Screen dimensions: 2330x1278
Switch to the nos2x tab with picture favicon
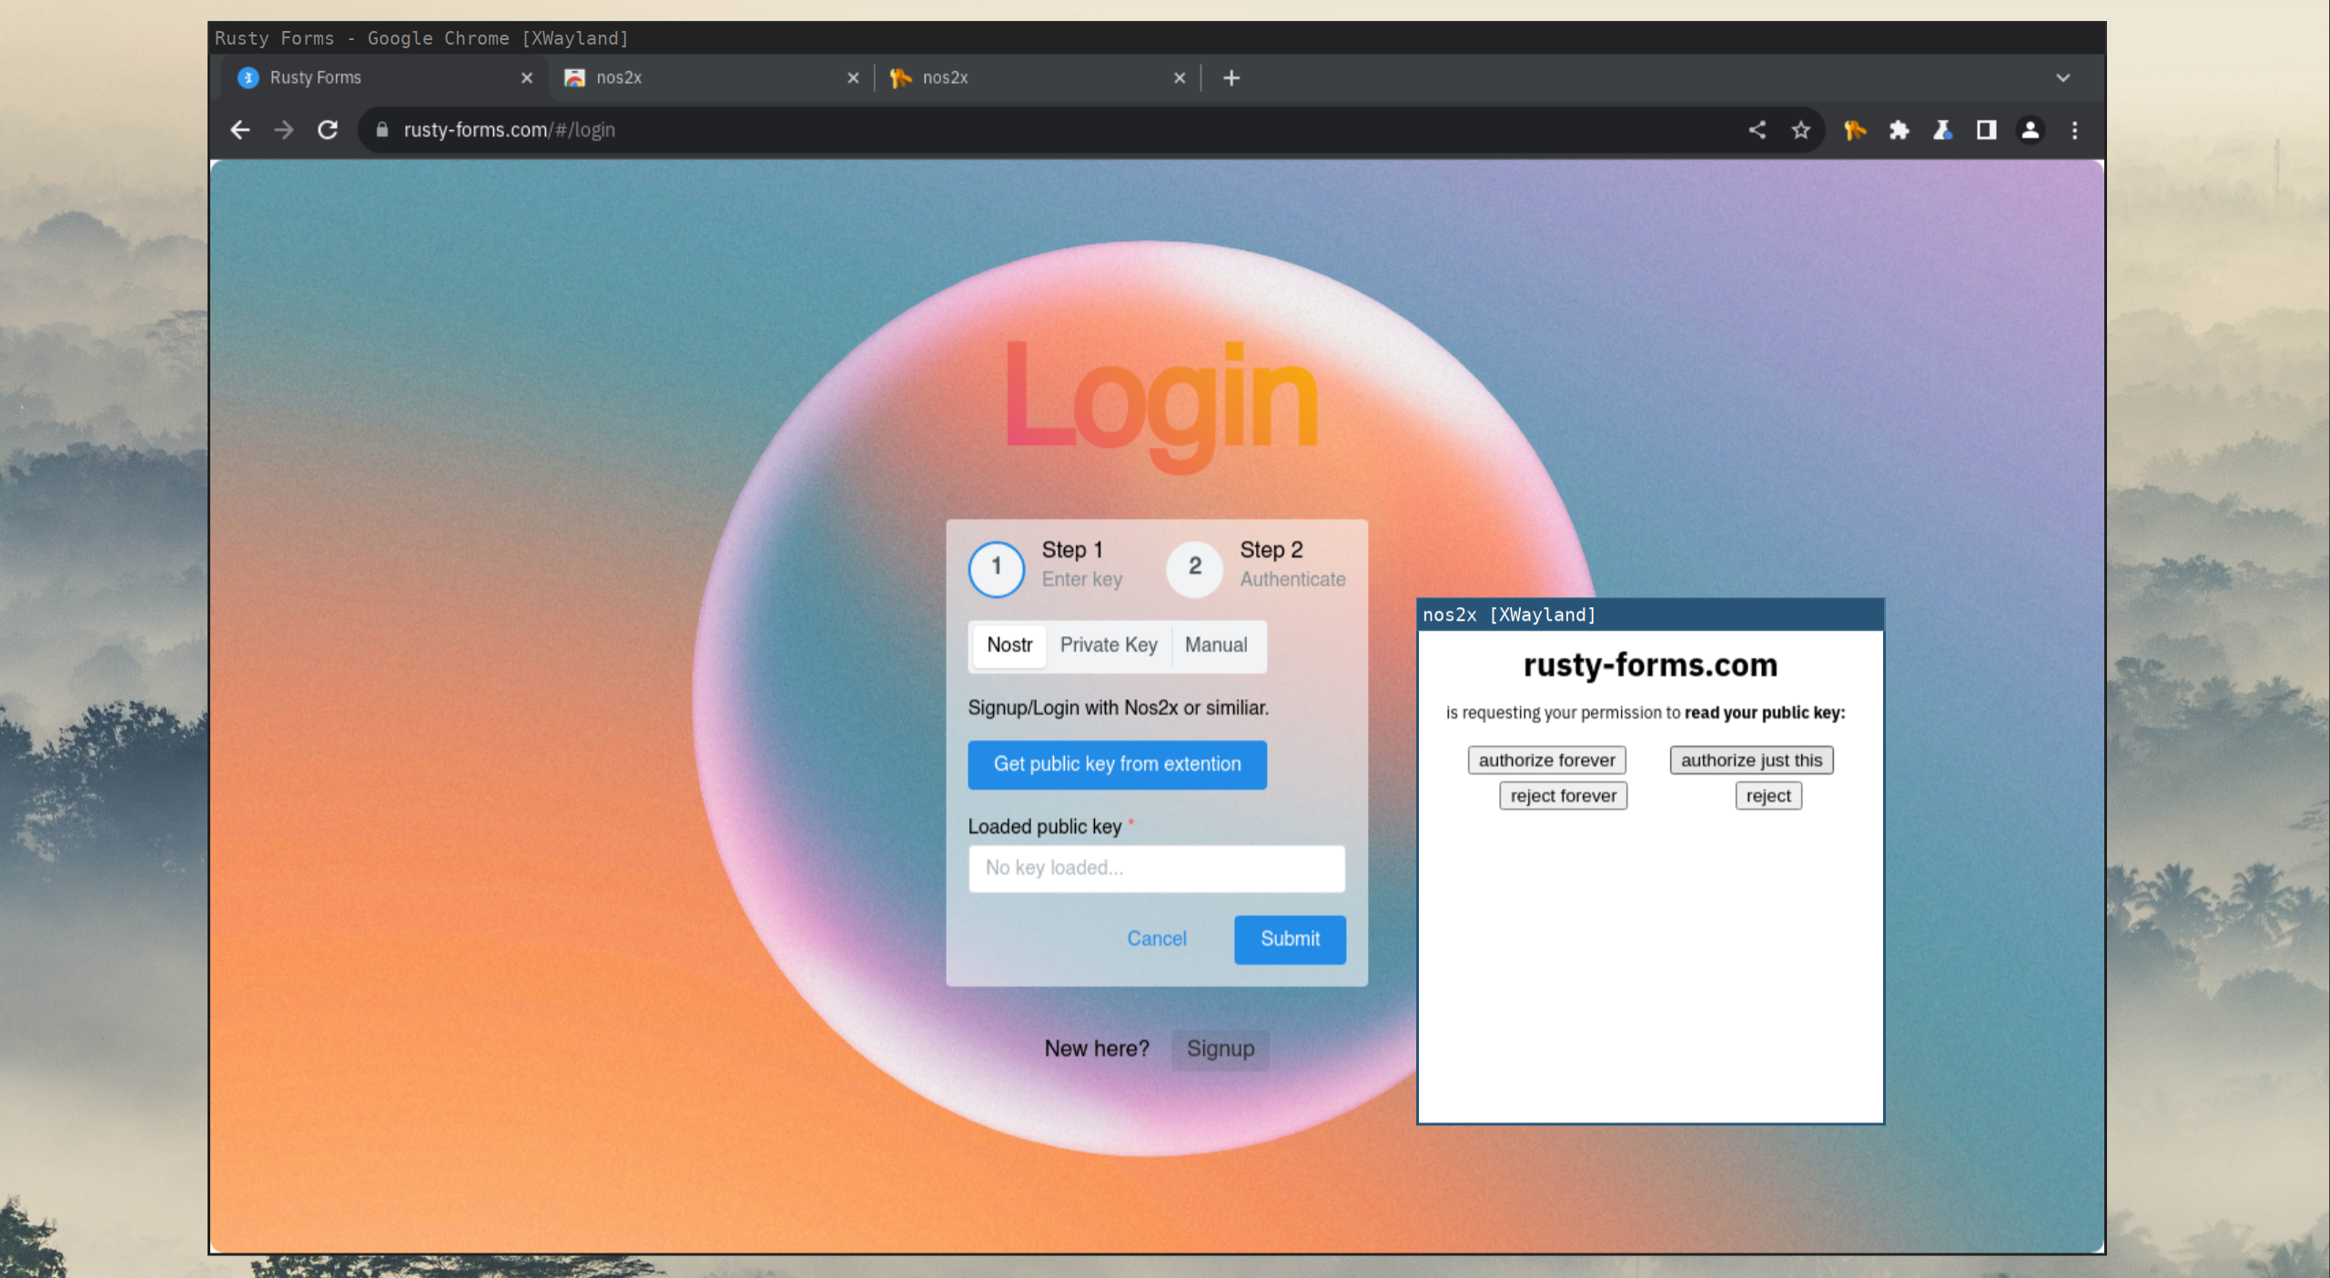click(710, 78)
